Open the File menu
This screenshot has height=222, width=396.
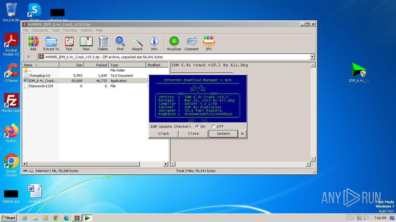pos(26,30)
